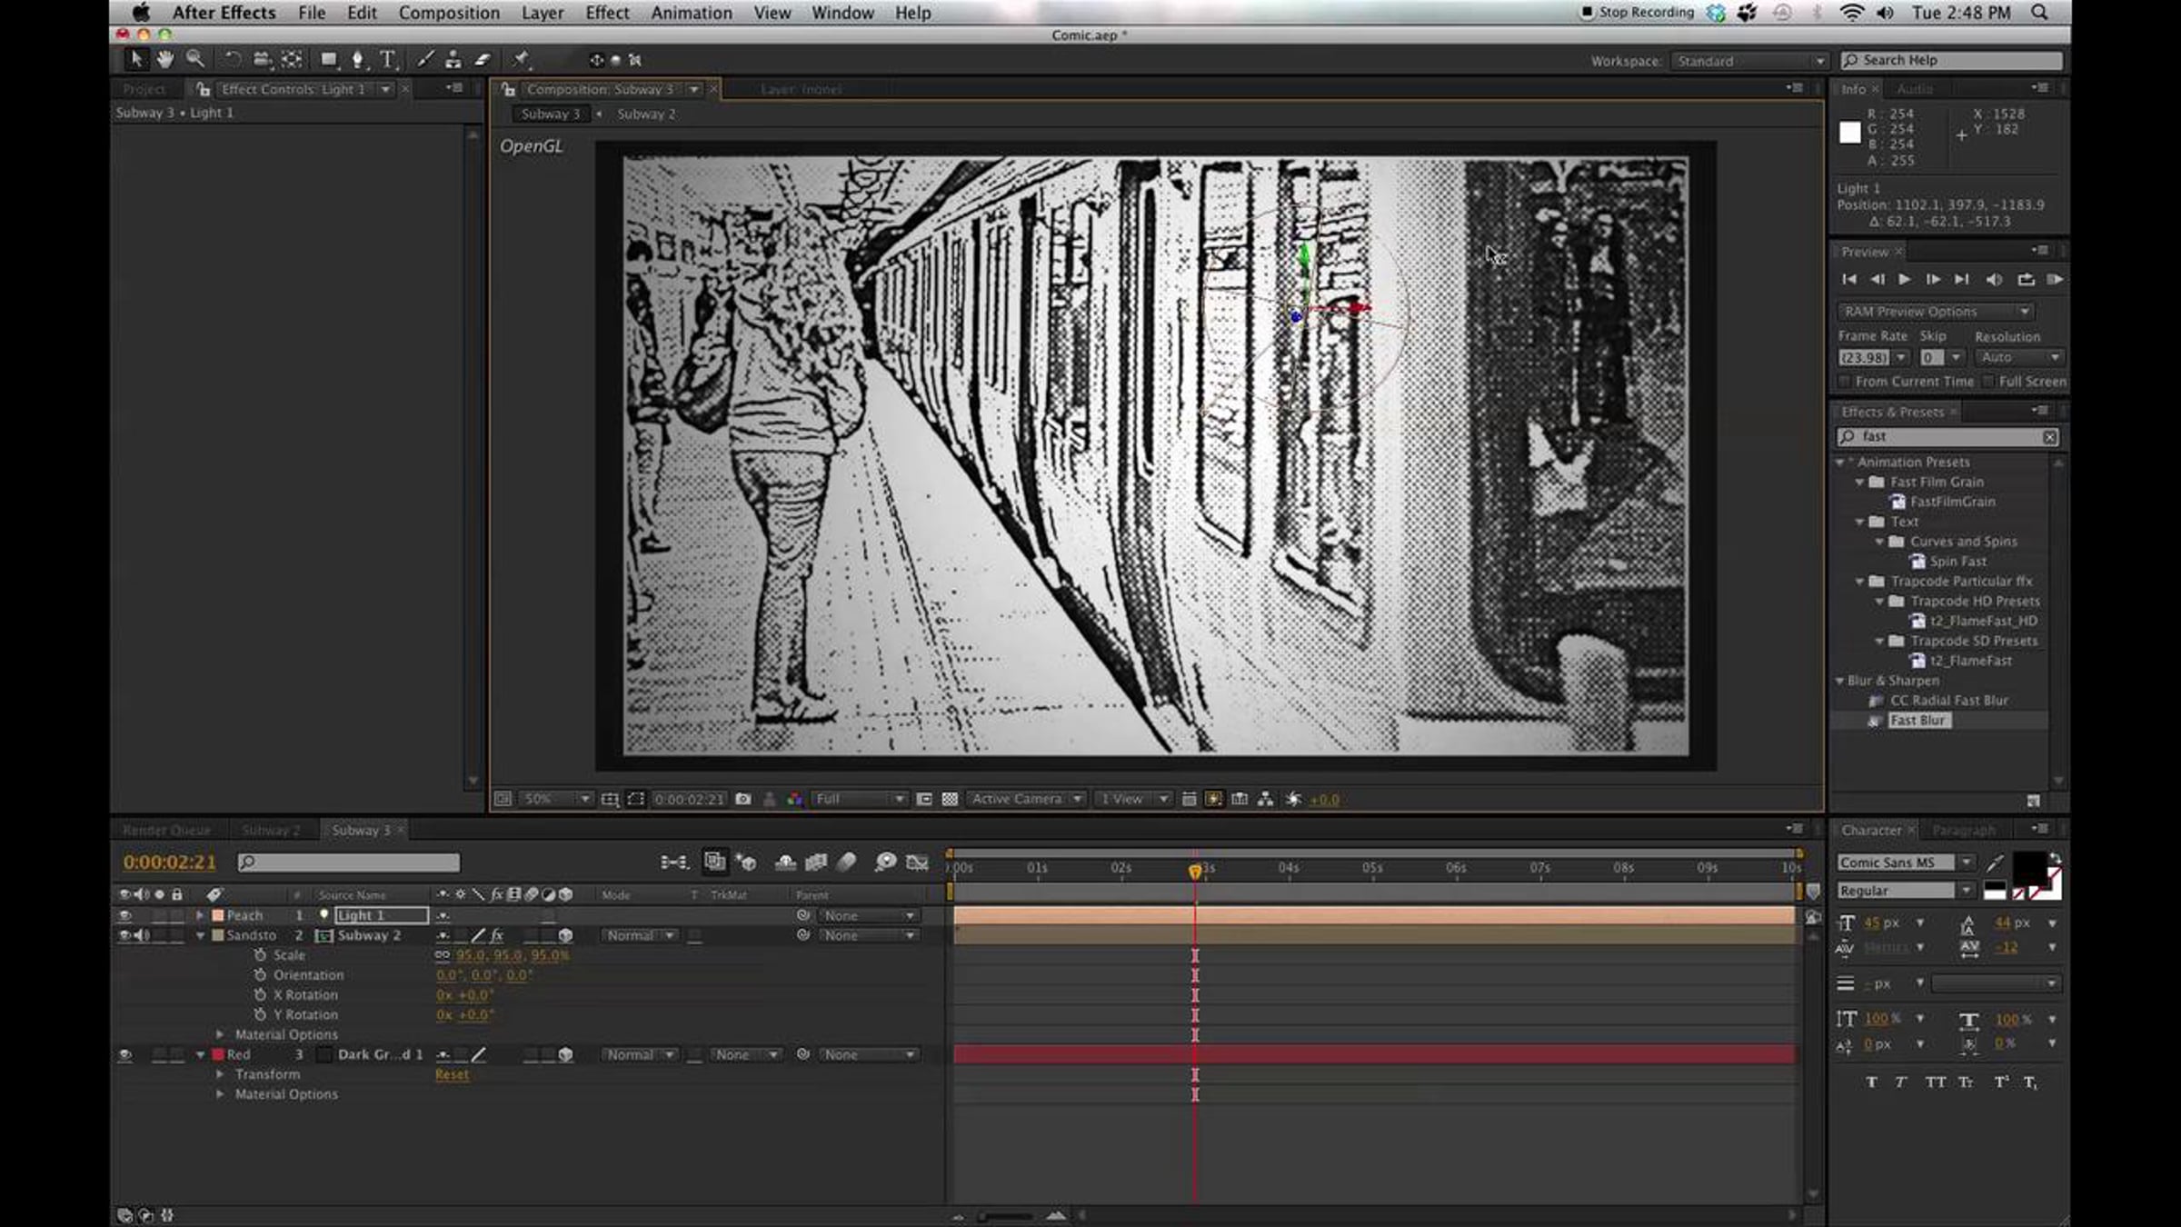The width and height of the screenshot is (2181, 1227).
Task: Toggle transparency grid in composition viewer
Action: coord(950,799)
